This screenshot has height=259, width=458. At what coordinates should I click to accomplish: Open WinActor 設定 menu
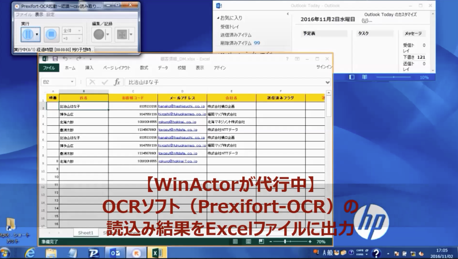pos(50,15)
